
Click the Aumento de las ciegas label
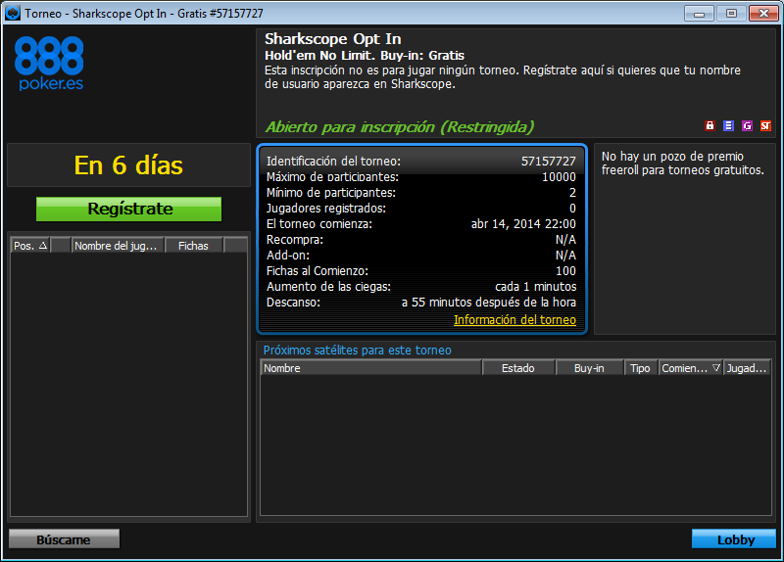click(x=328, y=286)
